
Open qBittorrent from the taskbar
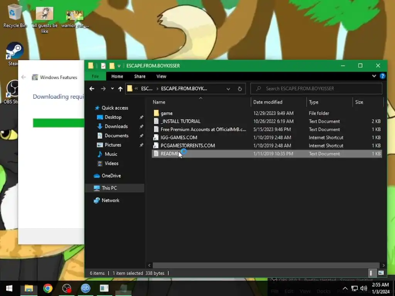point(86,288)
